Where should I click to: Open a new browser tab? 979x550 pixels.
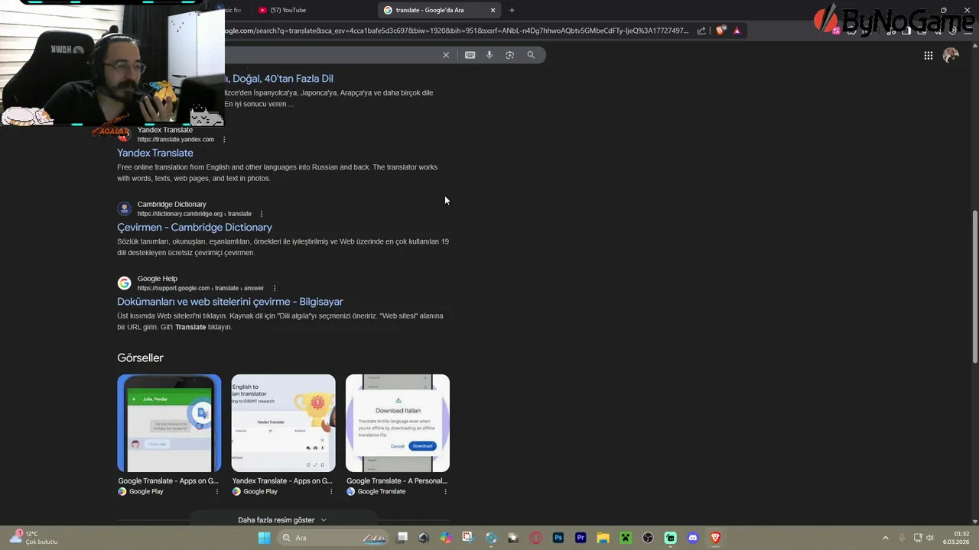pos(512,10)
